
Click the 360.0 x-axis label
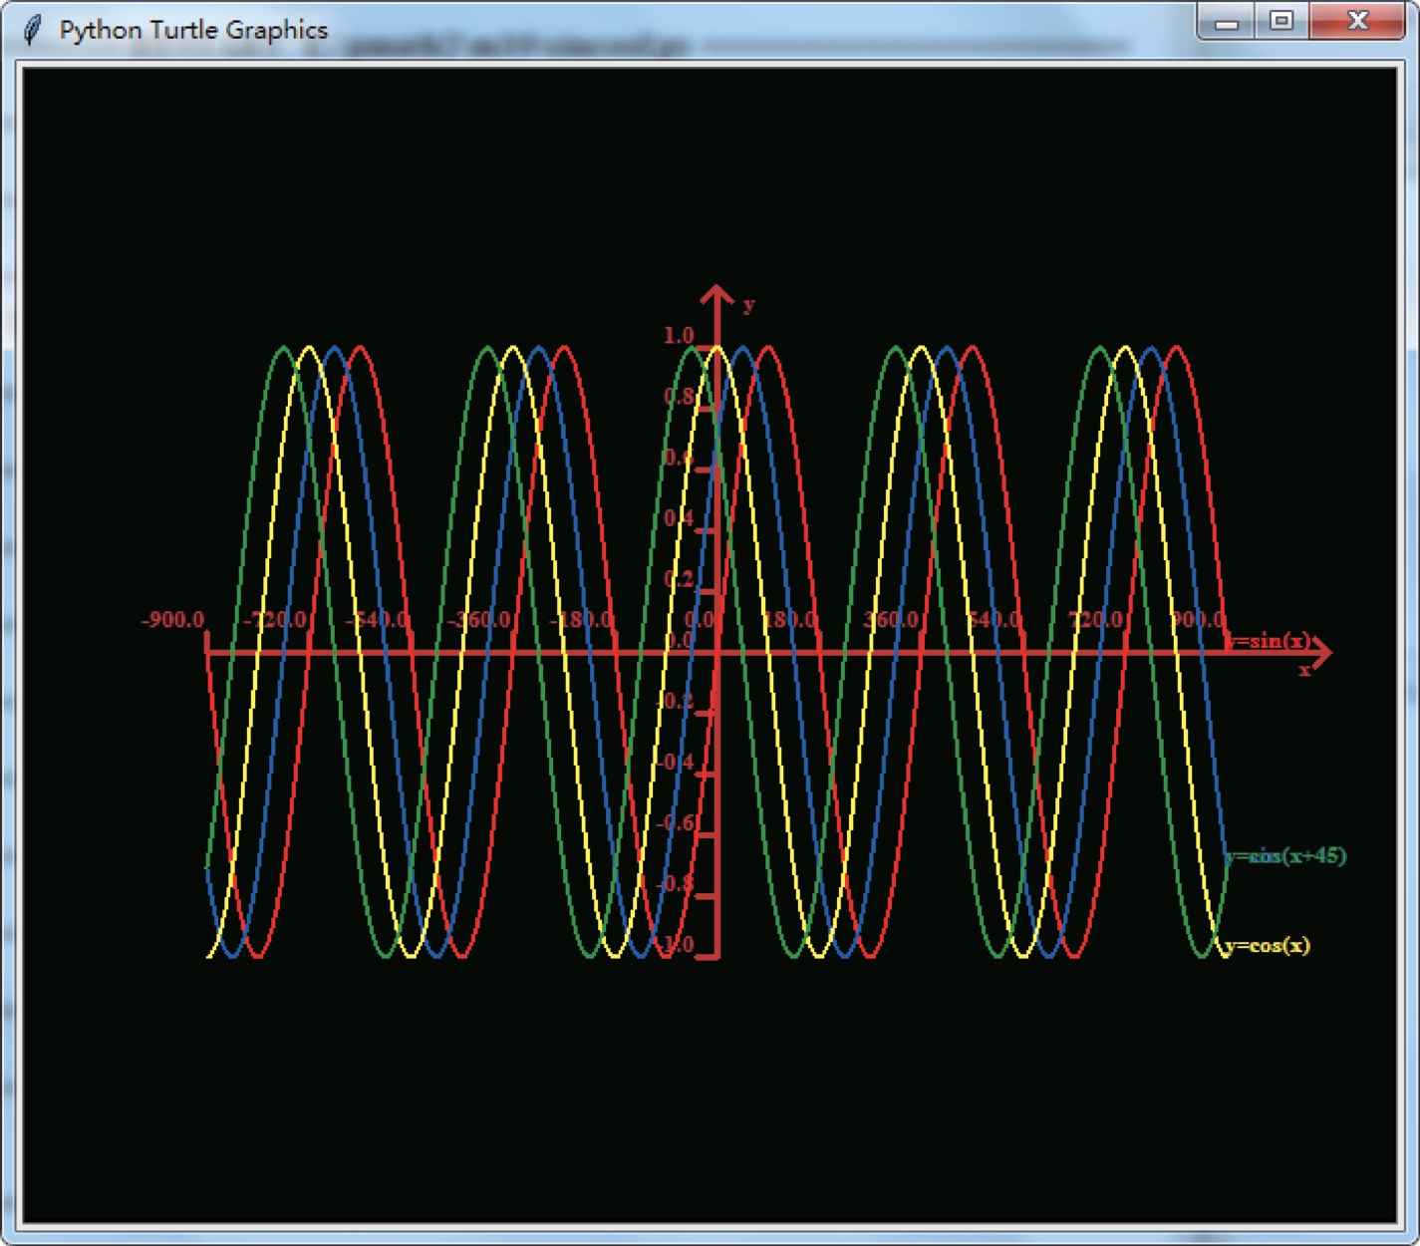tap(892, 620)
